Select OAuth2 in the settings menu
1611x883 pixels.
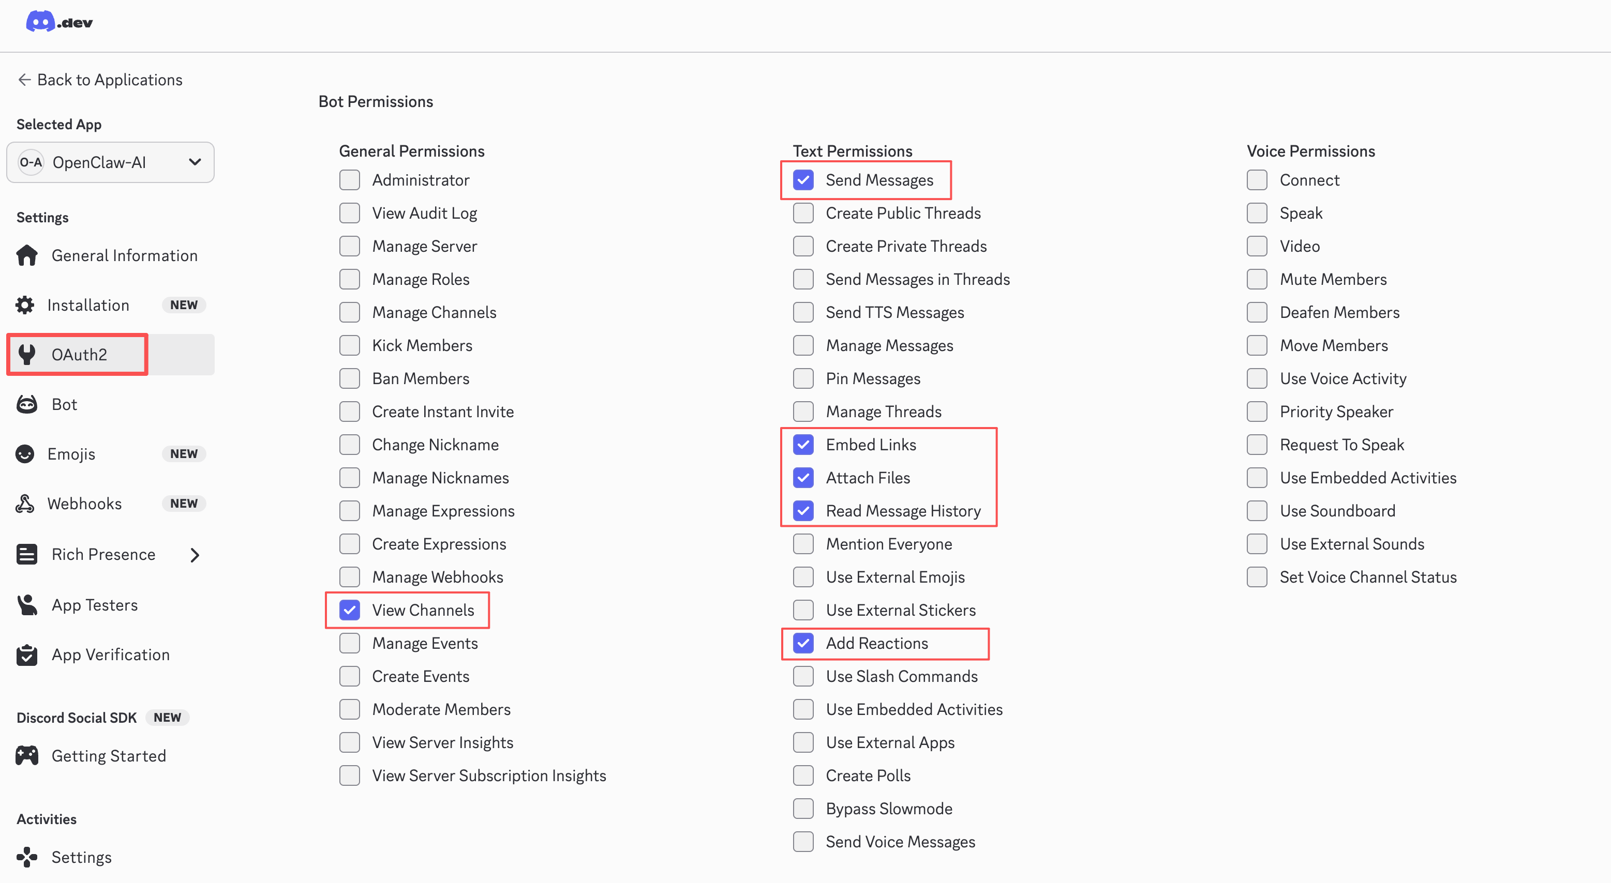click(x=78, y=354)
